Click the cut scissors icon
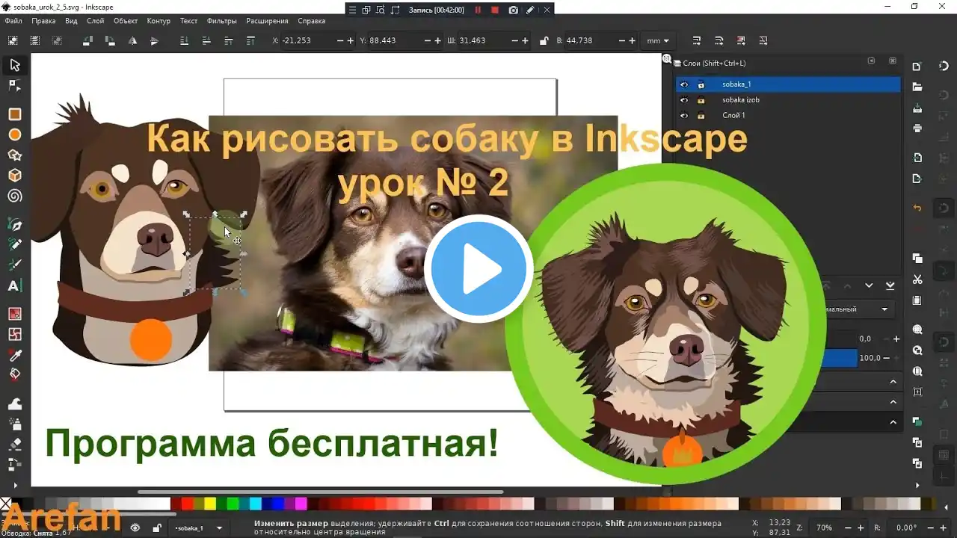Viewport: 957px width, 538px height. click(917, 279)
